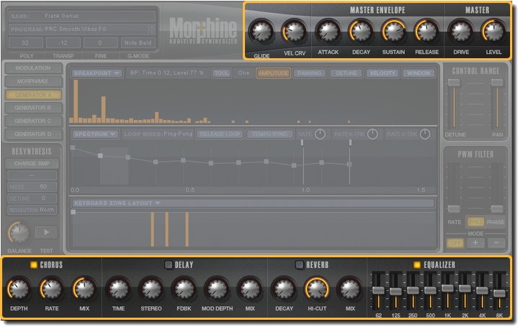The height and width of the screenshot is (327, 518).
Task: Click the Master Drive knob
Action: click(460, 32)
